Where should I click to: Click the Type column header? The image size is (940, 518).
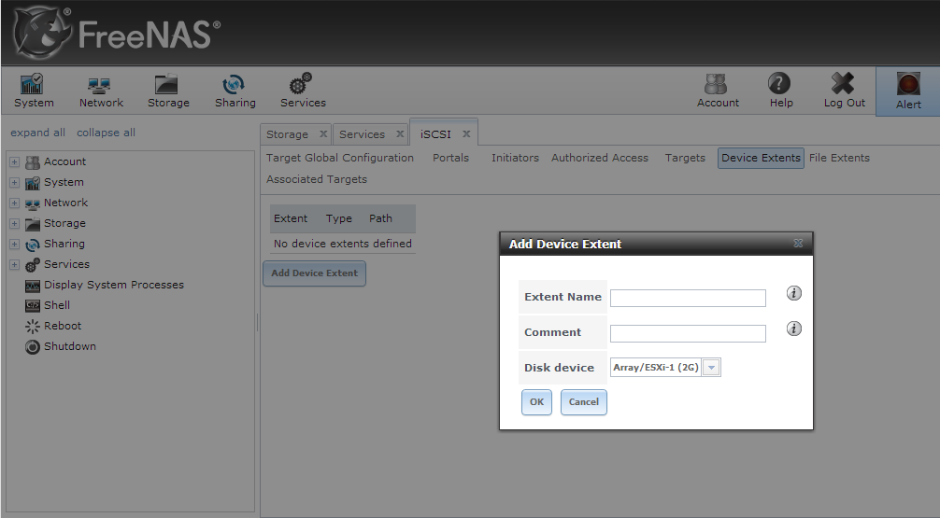click(x=338, y=218)
